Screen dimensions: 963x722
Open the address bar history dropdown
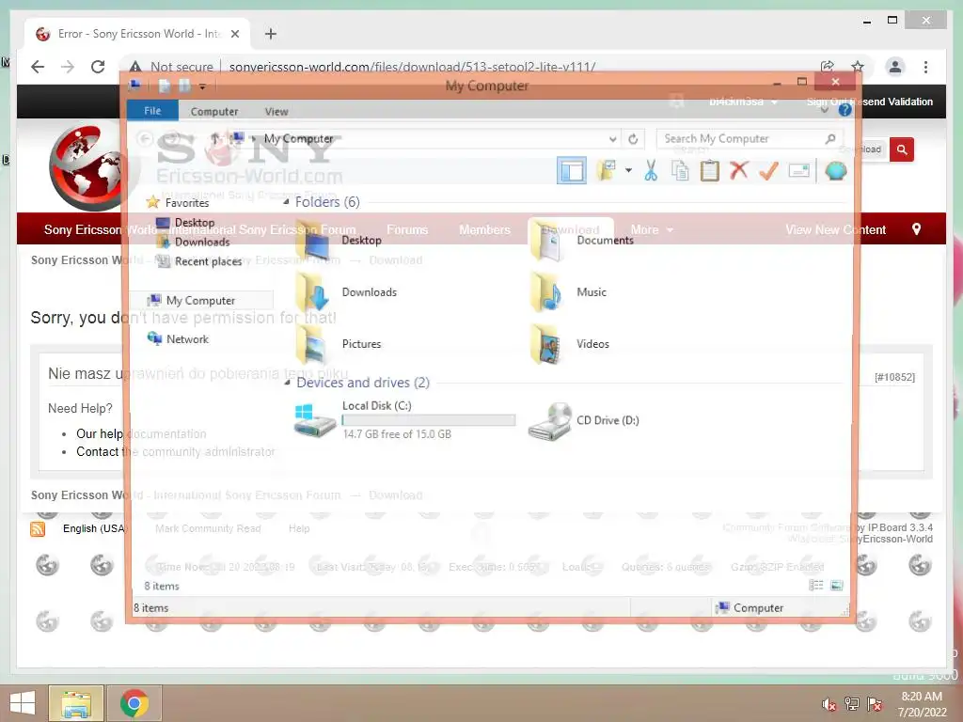(x=612, y=139)
